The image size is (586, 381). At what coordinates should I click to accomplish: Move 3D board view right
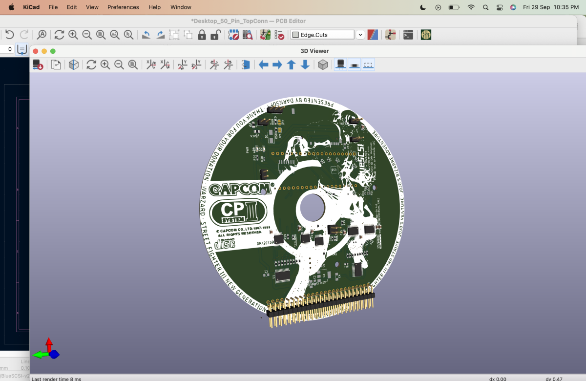tap(277, 64)
